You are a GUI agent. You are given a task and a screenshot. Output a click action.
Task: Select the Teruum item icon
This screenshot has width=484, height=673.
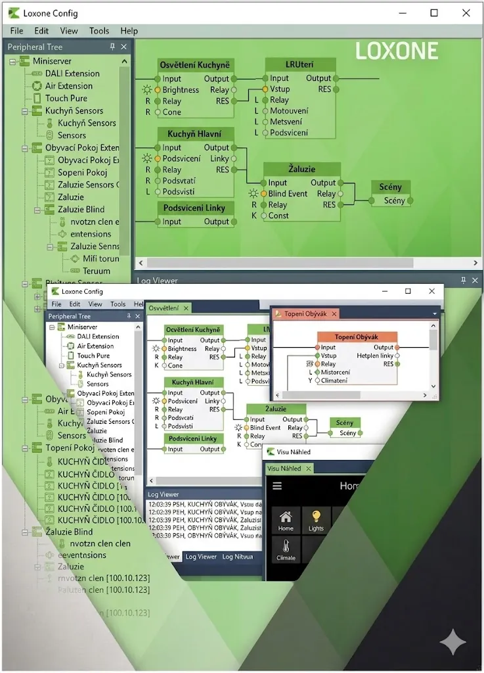pyautogui.click(x=75, y=271)
